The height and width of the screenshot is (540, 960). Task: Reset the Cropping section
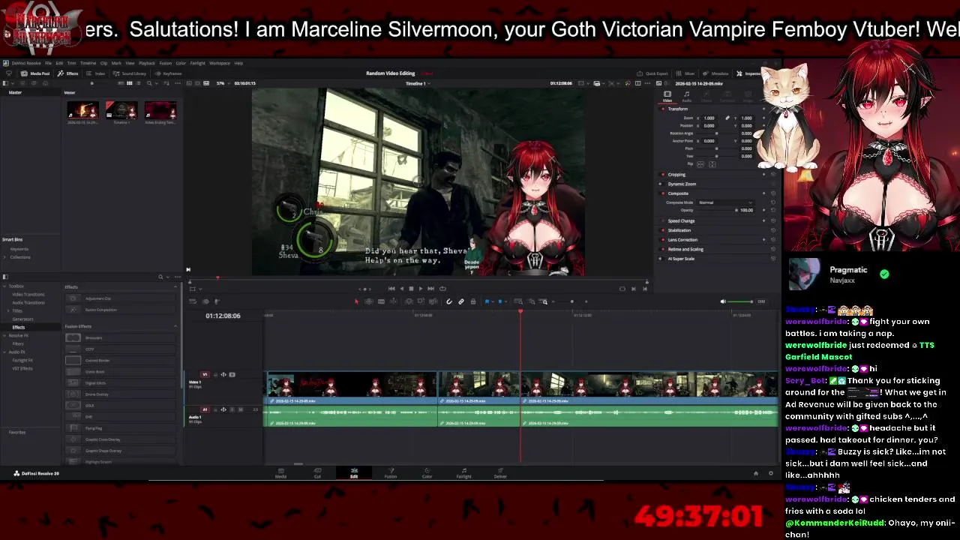click(773, 175)
